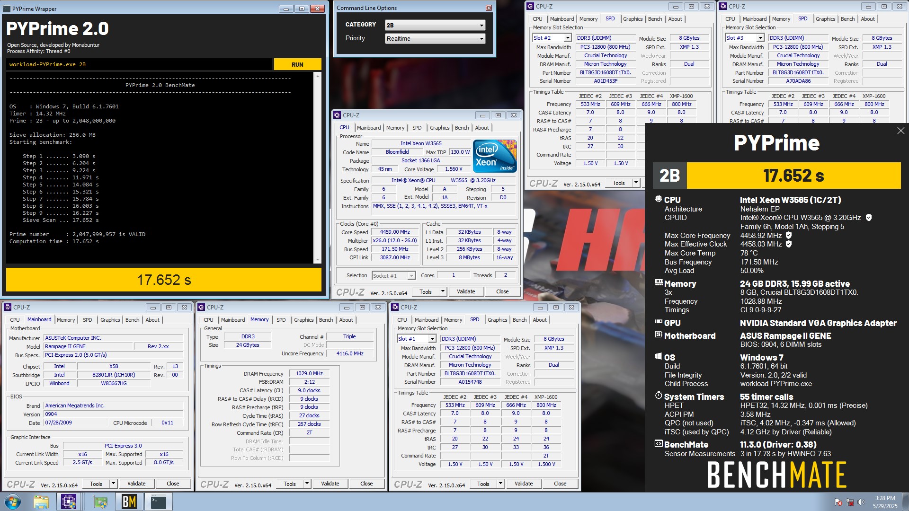The width and height of the screenshot is (909, 511).
Task: Click the yellow RUN button
Action: [297, 64]
